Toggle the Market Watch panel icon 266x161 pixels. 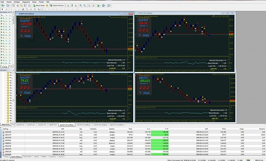[14, 6]
